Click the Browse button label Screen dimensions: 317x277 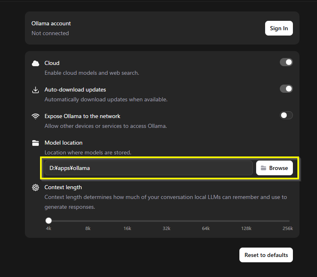tap(279, 168)
